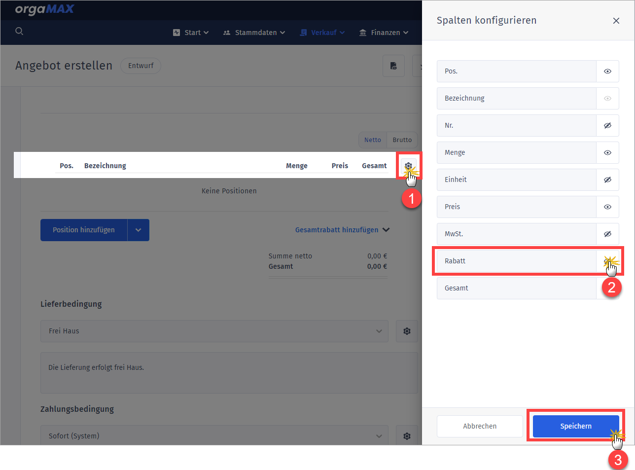
Task: Show the MwSt. column
Action: tap(607, 234)
